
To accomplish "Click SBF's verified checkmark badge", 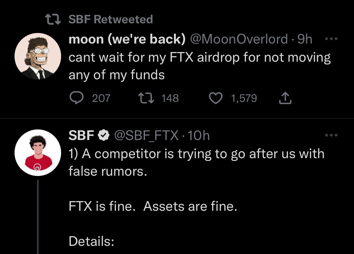I will tap(103, 135).
